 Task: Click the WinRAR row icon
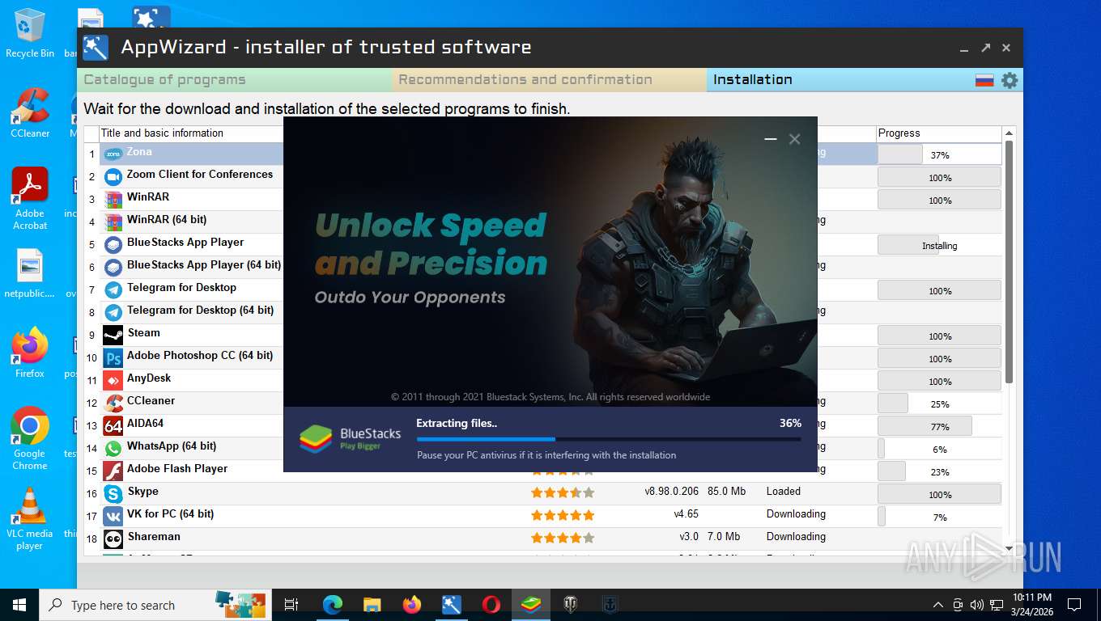click(113, 199)
